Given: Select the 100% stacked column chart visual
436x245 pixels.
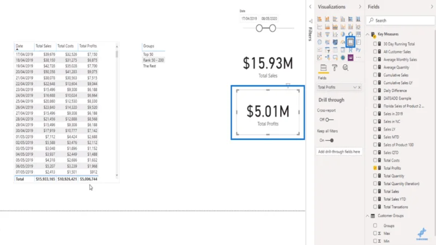Looking at the screenshot, I should tap(358, 19).
